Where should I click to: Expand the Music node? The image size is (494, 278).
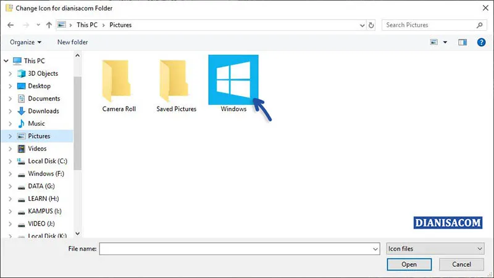(10, 124)
